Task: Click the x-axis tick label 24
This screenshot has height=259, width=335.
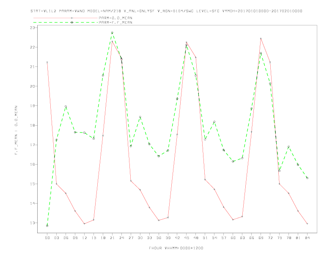Action: (121, 238)
